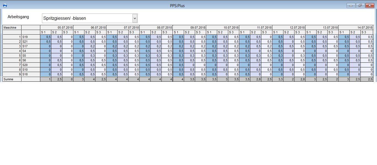
Task: Click machine name S20 in row 7
Action: point(31,65)
